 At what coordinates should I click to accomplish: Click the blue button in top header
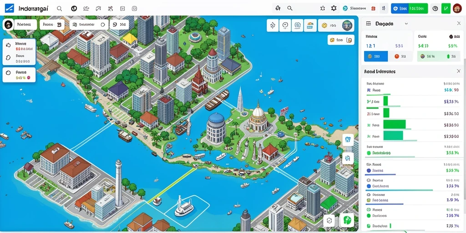400,8
